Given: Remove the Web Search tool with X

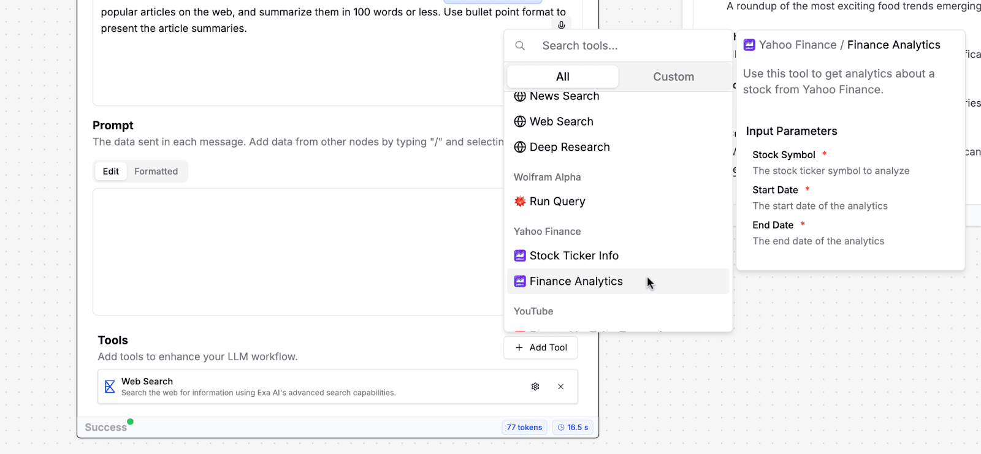Looking at the screenshot, I should click(x=561, y=387).
